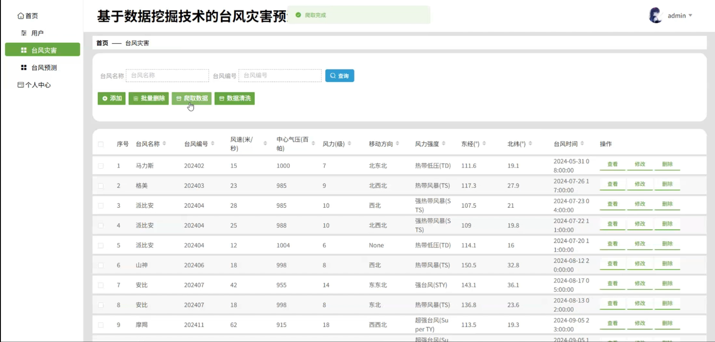Viewport: 715px width, 342px height.
Task: View details of 马力斯 row via 查看
Action: 612,165
